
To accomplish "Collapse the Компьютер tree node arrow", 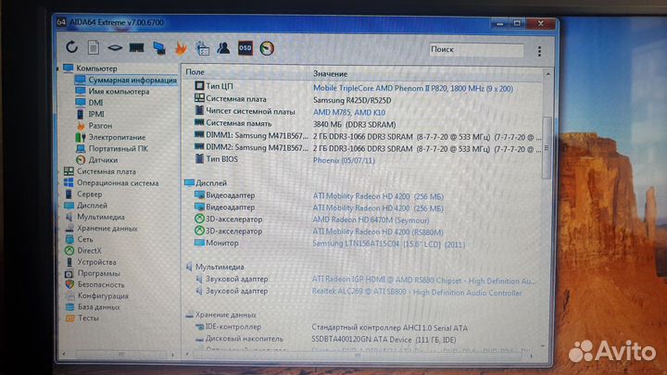I will coord(58,69).
